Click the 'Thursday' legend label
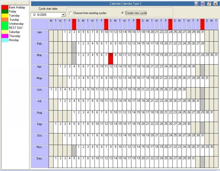220x171 pixels. click(x=15, y=36)
